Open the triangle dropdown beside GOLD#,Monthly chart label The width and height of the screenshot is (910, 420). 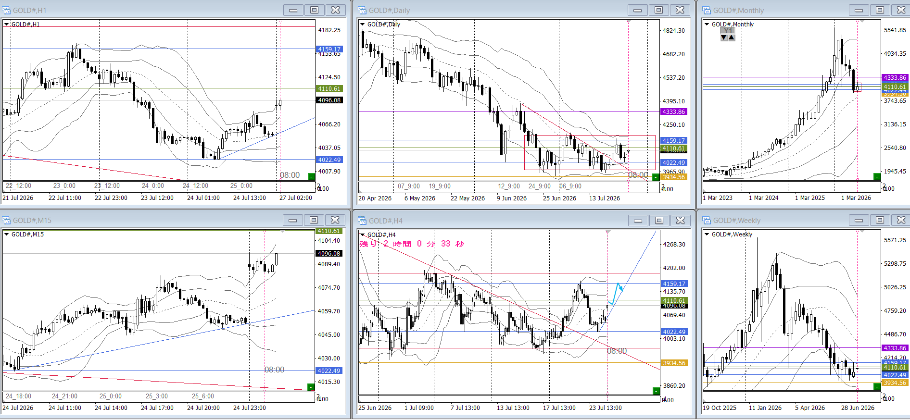(x=707, y=24)
